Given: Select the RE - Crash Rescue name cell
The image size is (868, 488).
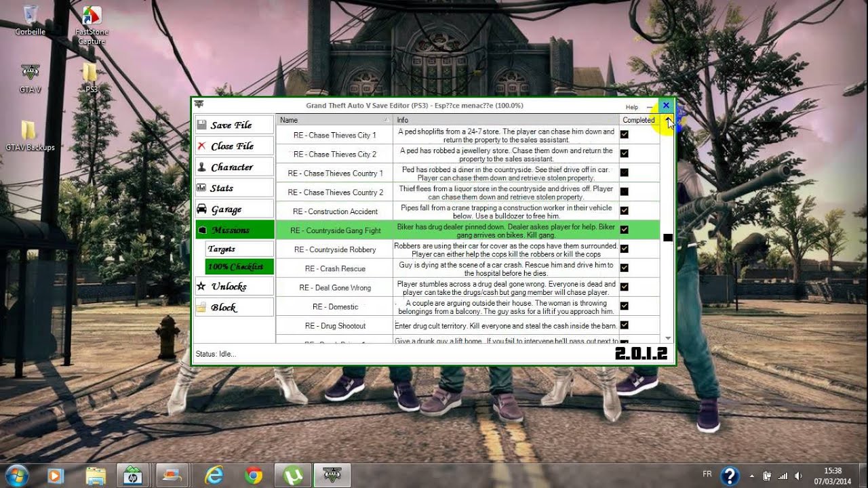Looking at the screenshot, I should click(x=334, y=268).
